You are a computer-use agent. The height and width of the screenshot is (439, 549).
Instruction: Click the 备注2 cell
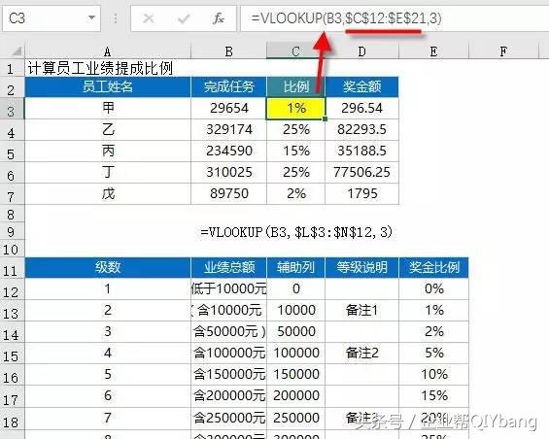point(362,353)
